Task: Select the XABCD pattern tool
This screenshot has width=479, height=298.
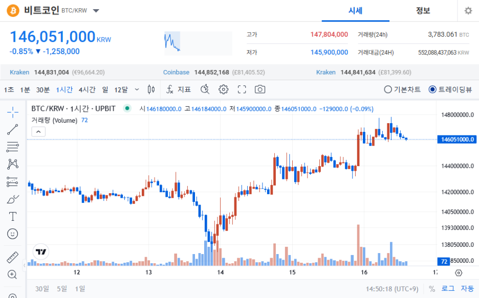Action: (x=12, y=165)
